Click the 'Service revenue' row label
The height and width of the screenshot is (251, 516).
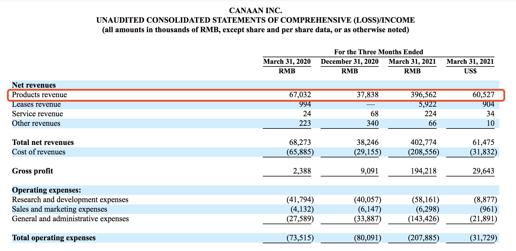point(37,114)
